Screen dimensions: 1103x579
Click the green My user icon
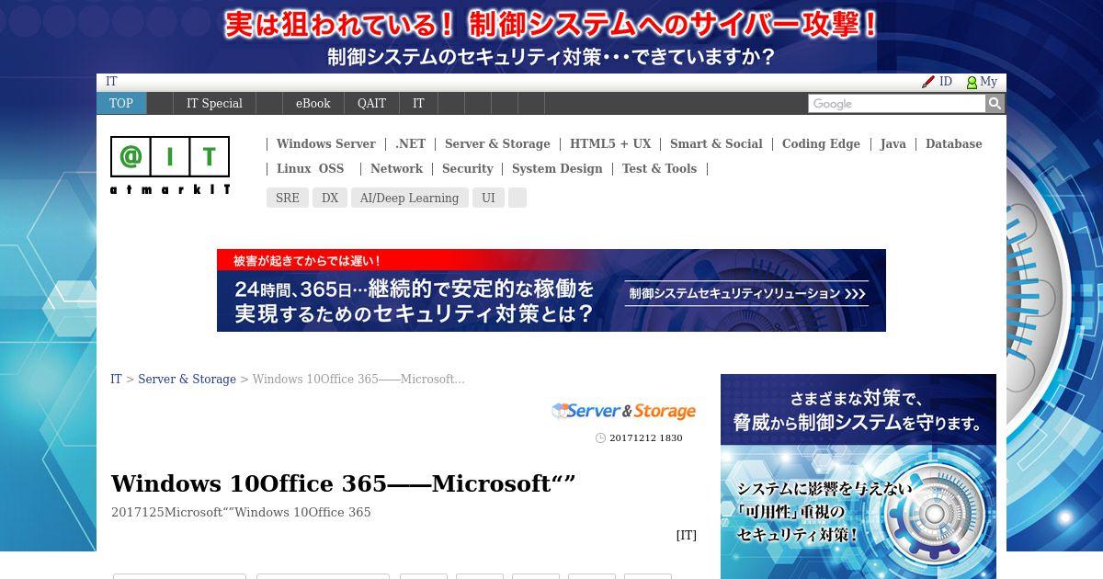972,82
